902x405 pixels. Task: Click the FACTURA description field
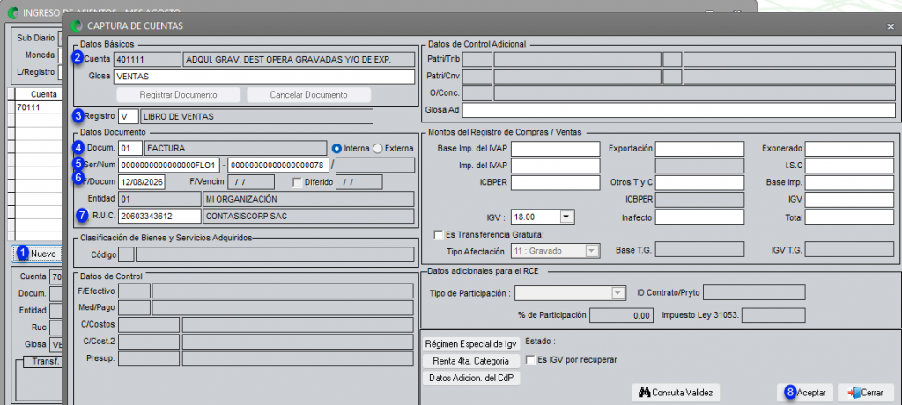[x=235, y=149]
